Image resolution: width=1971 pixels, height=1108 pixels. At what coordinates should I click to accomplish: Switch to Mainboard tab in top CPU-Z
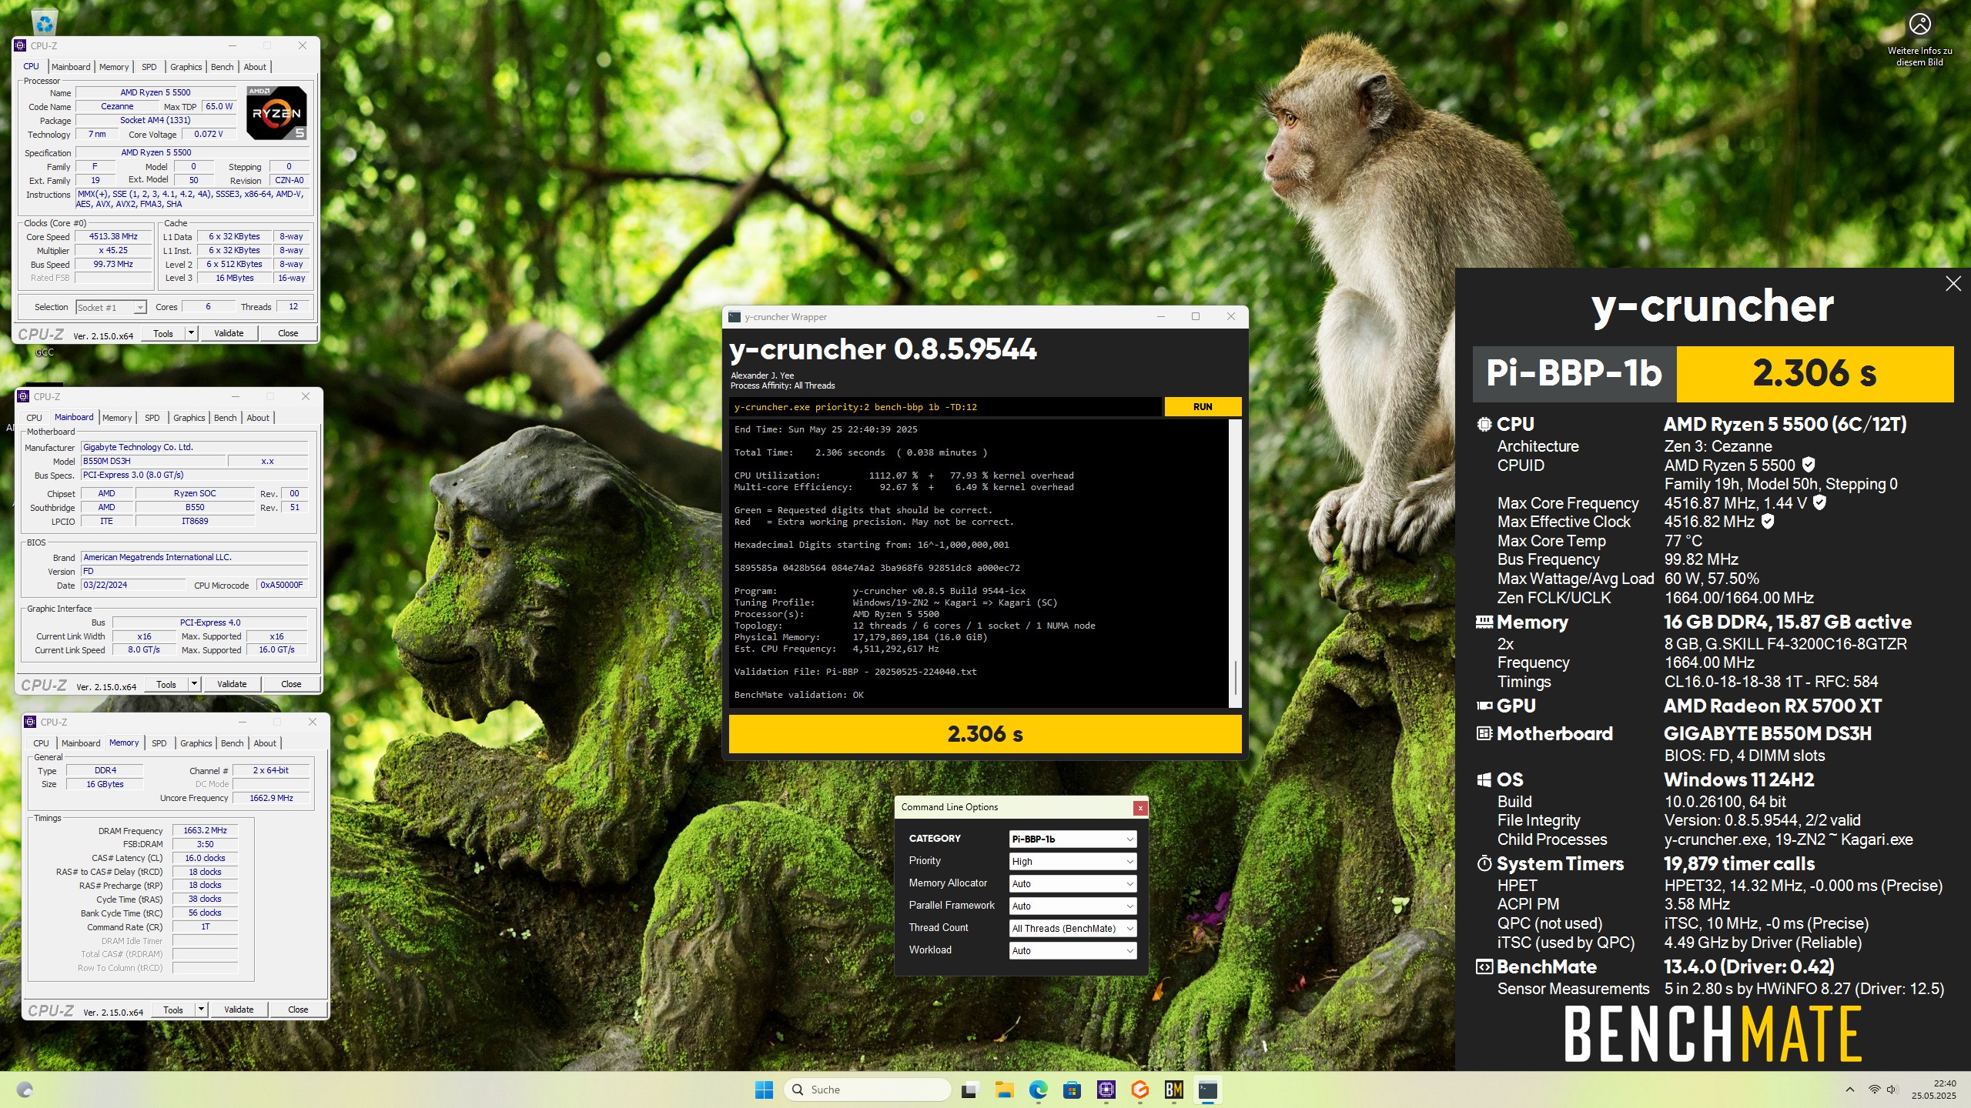pos(71,67)
